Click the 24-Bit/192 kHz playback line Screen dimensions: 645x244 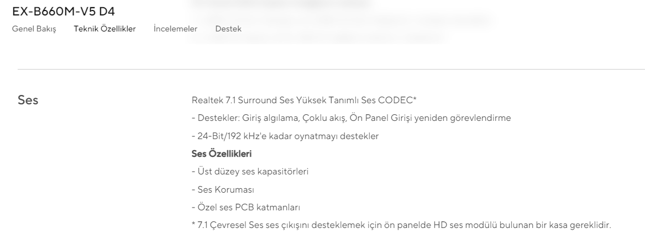click(x=285, y=136)
